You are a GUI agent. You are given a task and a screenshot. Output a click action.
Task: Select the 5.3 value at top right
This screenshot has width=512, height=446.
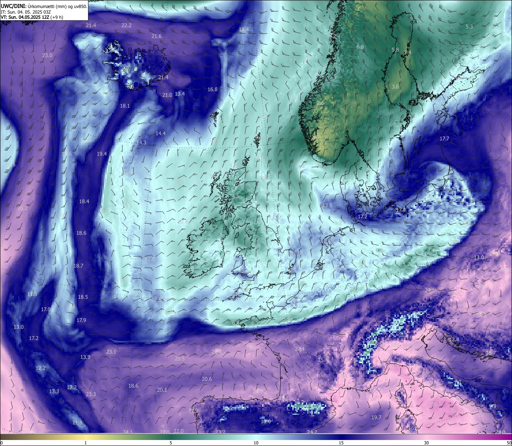[469, 26]
